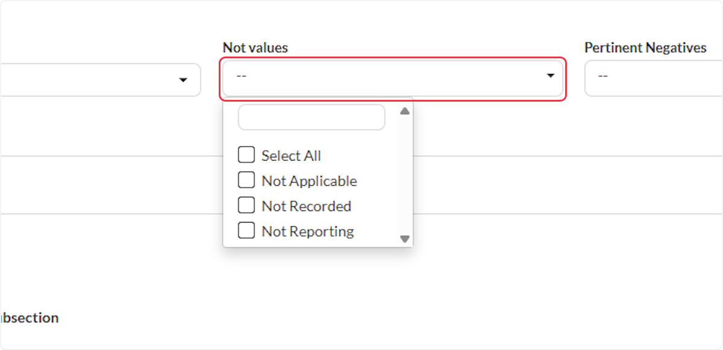This screenshot has width=723, height=350.
Task: Click the Pertinent Negatives label
Action: (x=645, y=48)
